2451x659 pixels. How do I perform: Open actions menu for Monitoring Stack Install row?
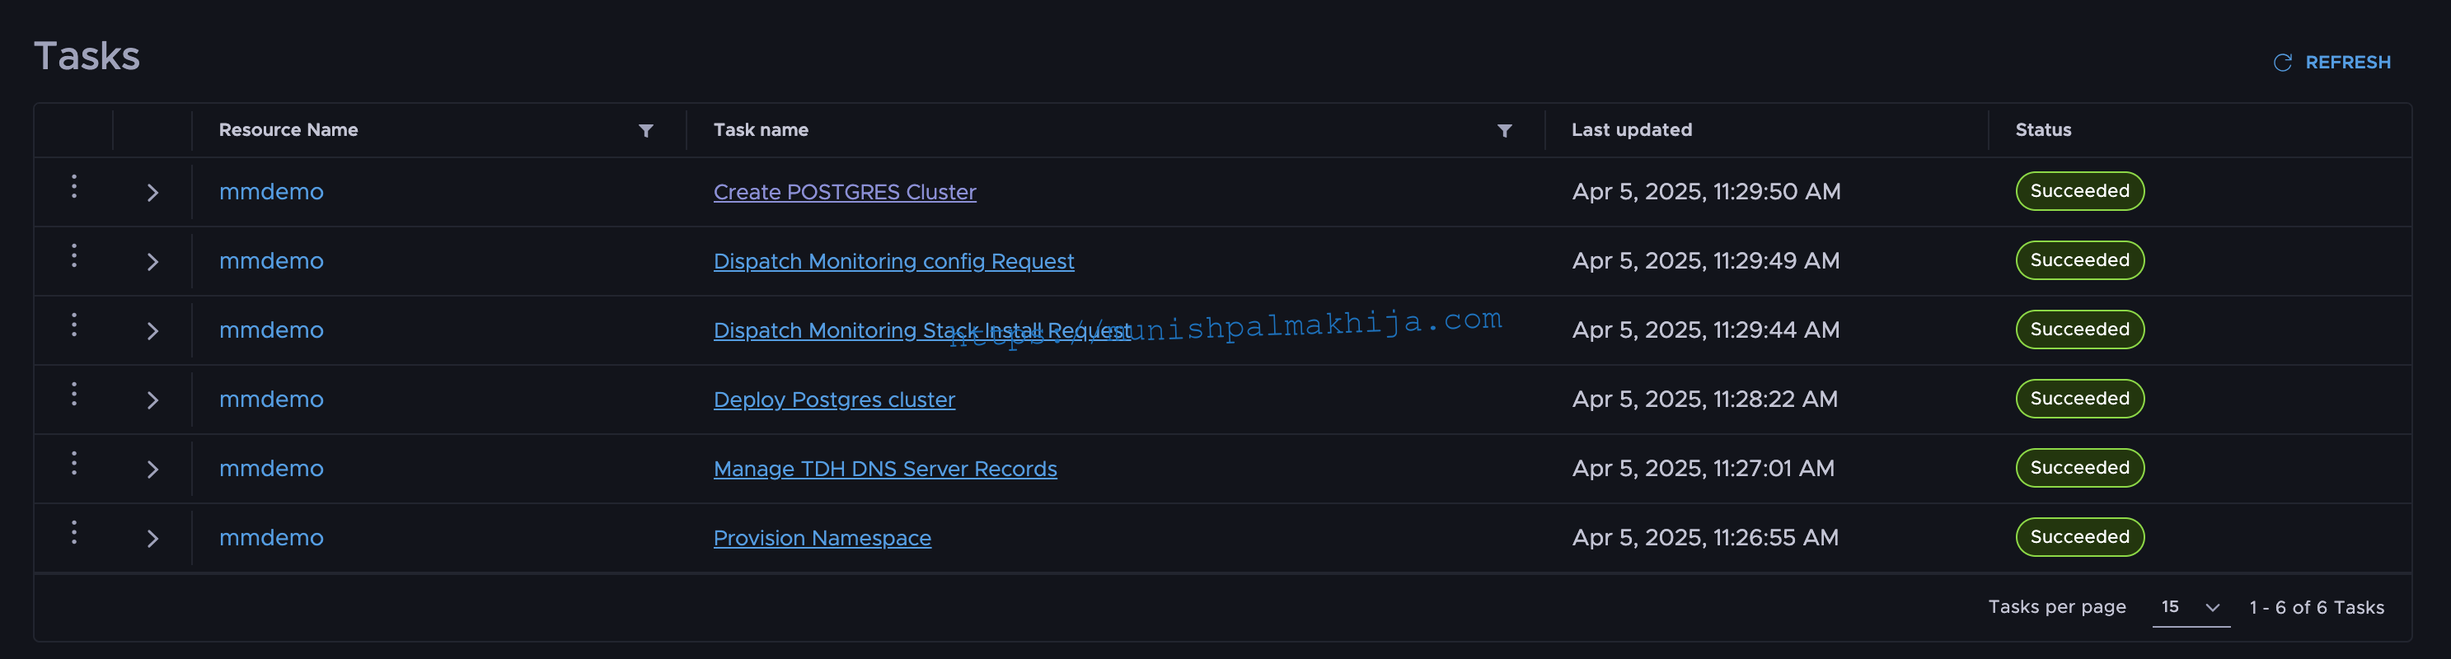74,325
